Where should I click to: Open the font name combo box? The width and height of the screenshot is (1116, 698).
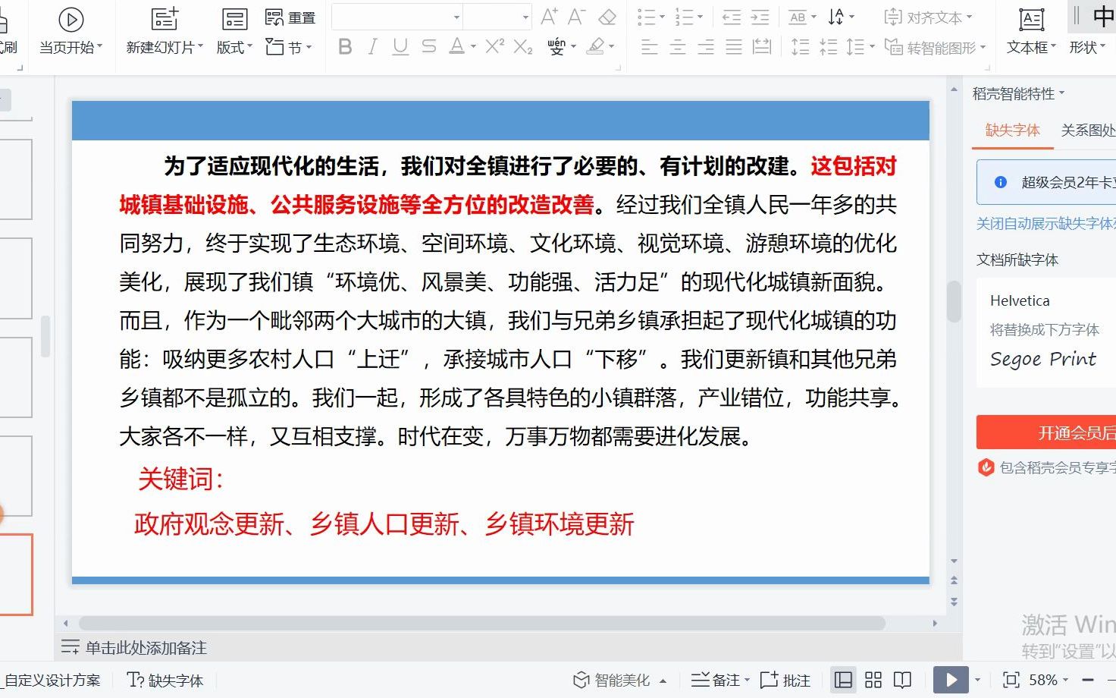397,17
